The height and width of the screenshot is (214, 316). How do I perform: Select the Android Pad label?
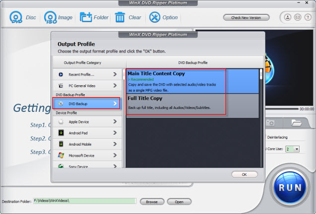point(78,133)
